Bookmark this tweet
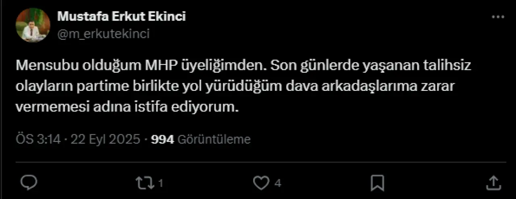Image resolution: width=516 pixels, height=199 pixels. (377, 183)
